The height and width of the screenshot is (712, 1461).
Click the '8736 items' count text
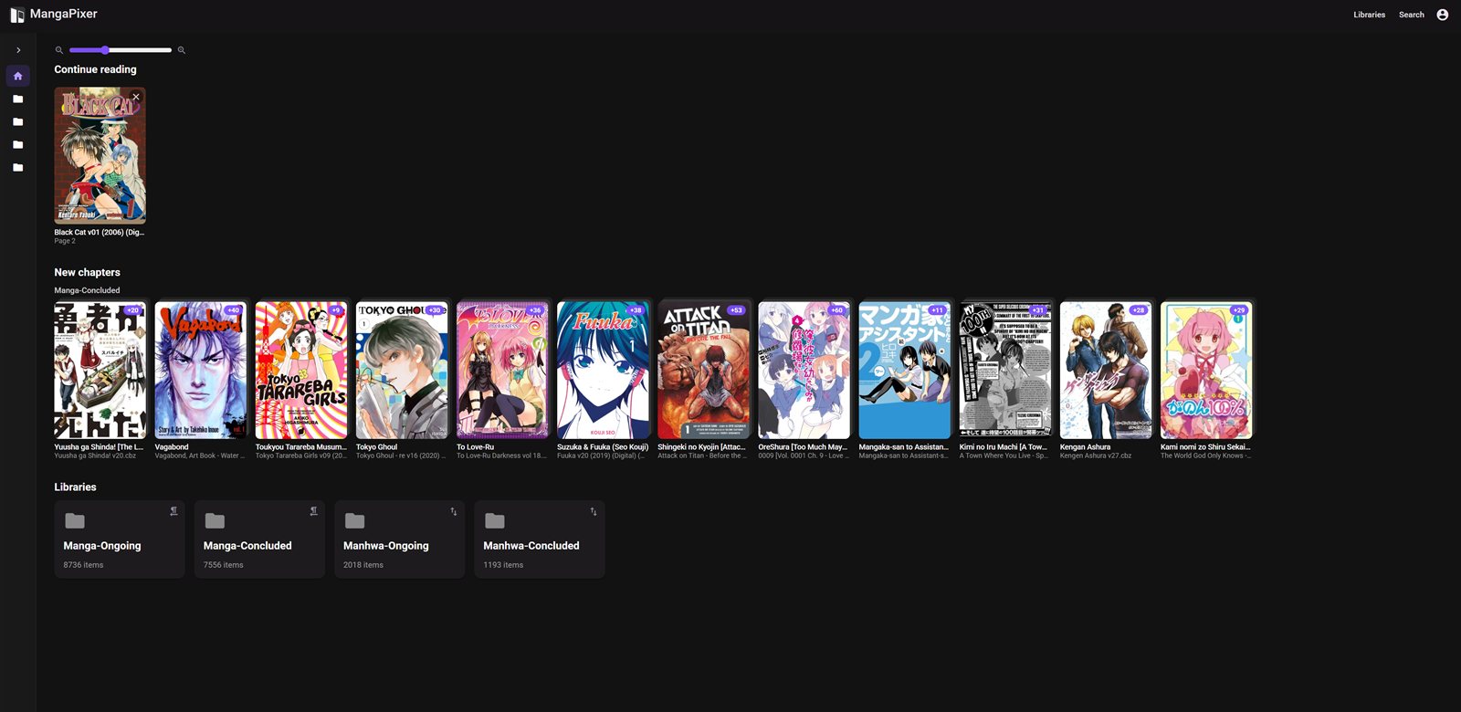pyautogui.click(x=83, y=565)
